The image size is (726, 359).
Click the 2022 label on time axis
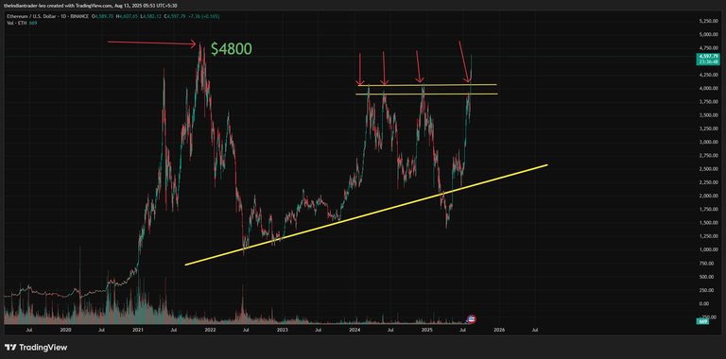[x=210, y=331]
